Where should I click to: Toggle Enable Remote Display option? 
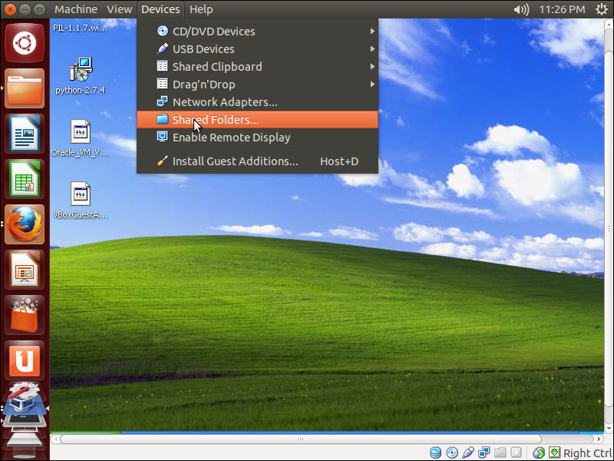258,138
